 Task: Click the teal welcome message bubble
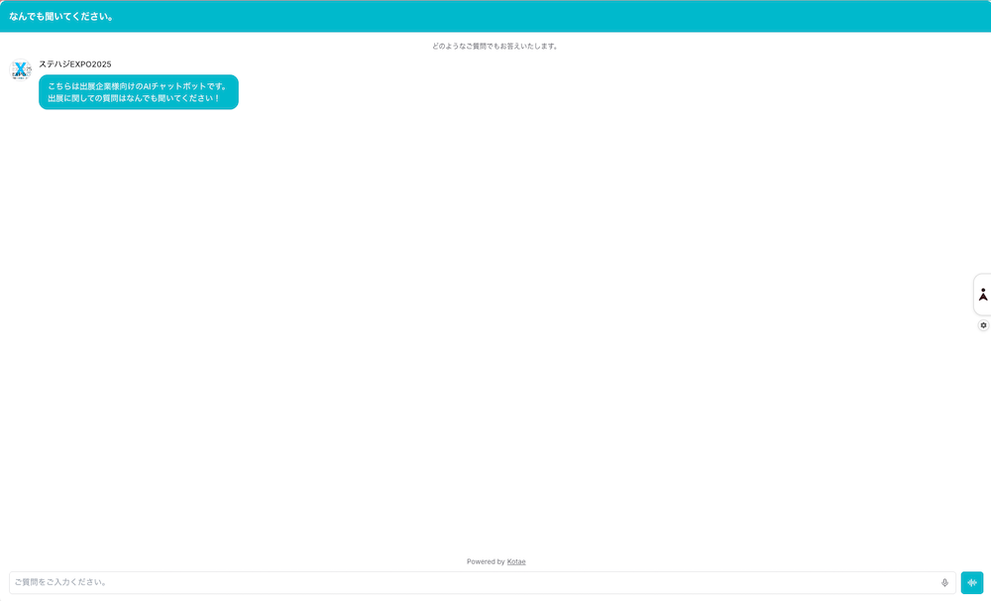pyautogui.click(x=139, y=92)
